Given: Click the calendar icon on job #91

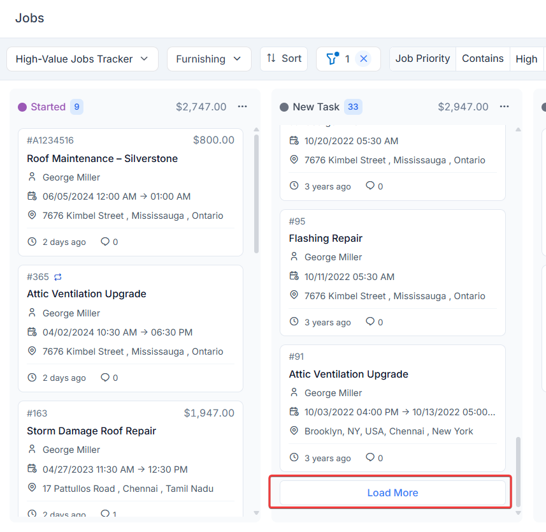Looking at the screenshot, I should pos(294,411).
